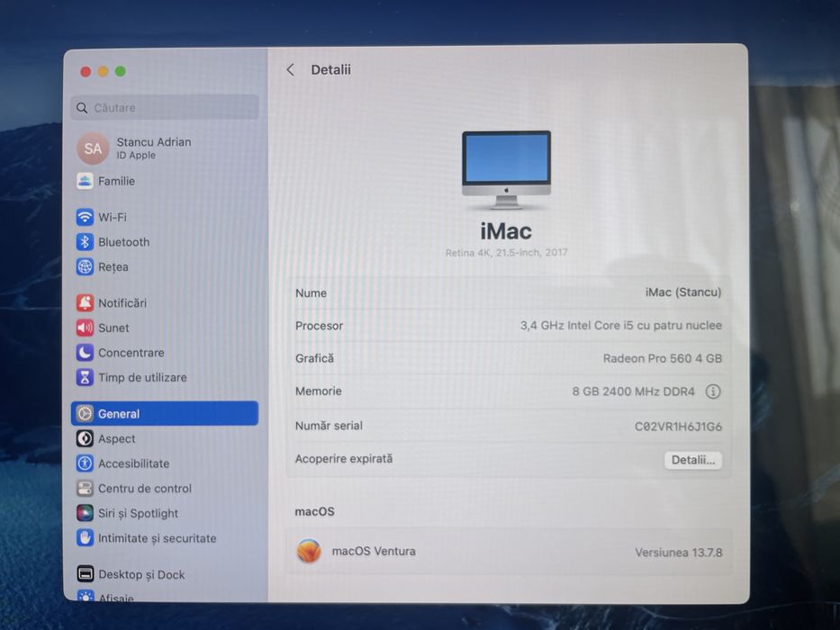Open the Intimitate și securitate hand icon
The image size is (840, 630).
[x=85, y=538]
